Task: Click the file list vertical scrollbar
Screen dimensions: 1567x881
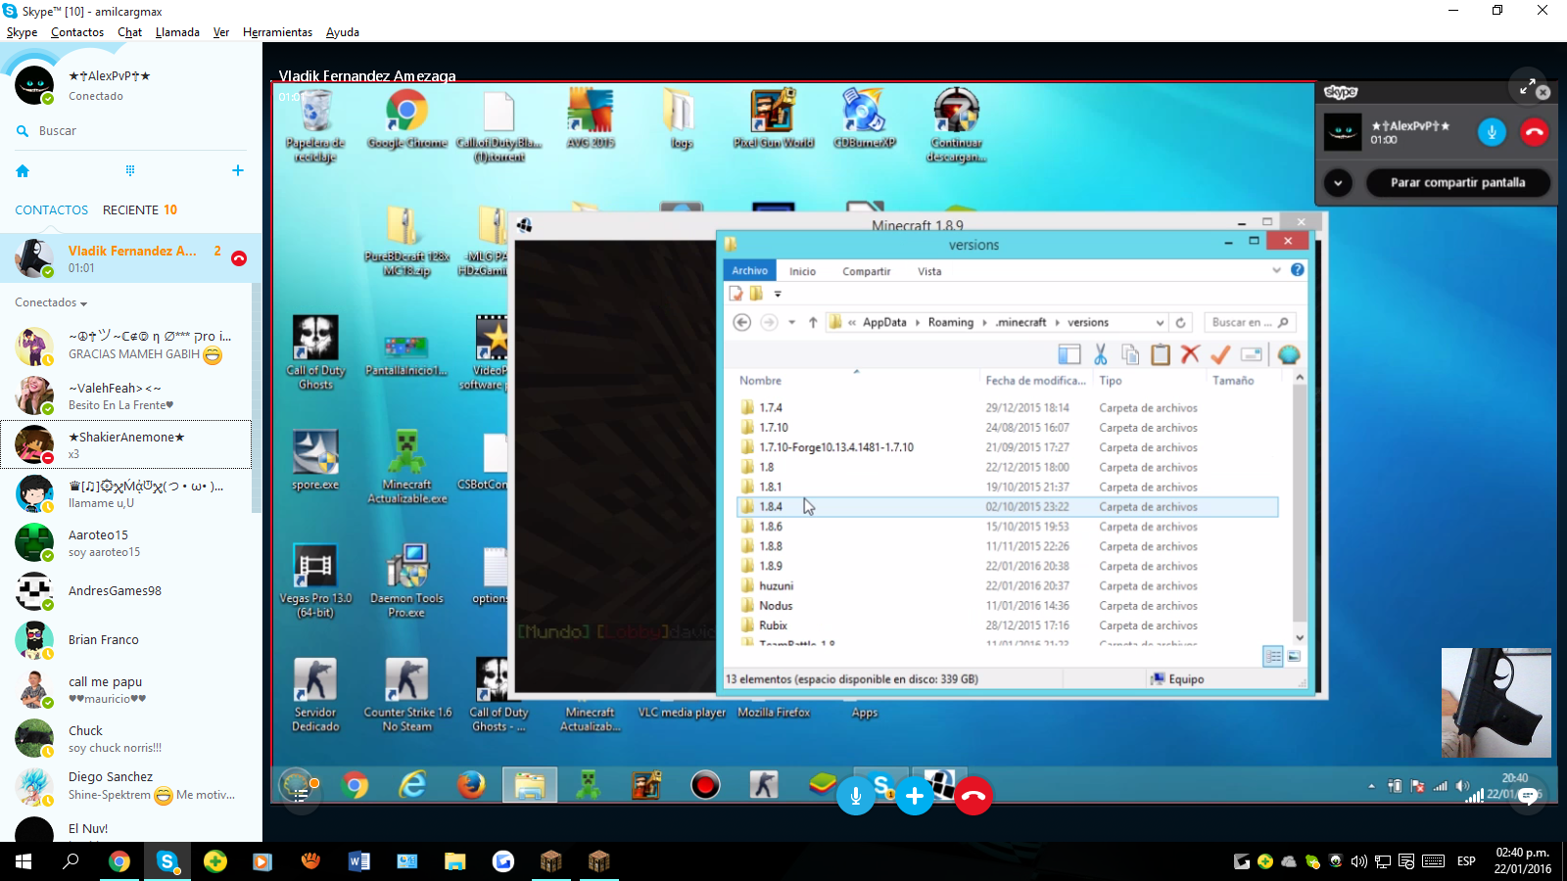Action: 1300,508
